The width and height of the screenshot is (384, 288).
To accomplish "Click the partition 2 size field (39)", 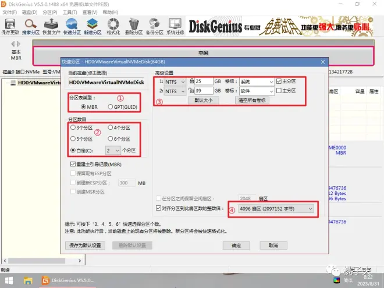I will click(x=204, y=91).
